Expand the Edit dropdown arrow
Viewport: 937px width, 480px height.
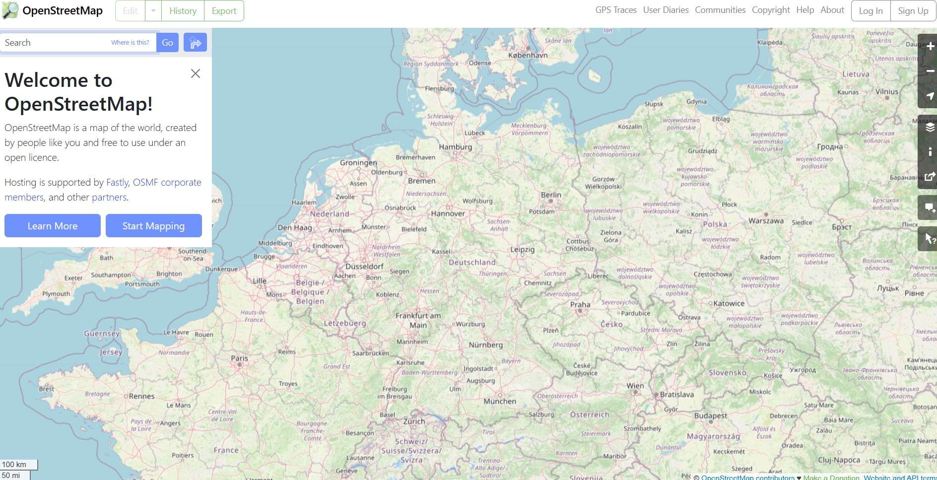pos(153,11)
